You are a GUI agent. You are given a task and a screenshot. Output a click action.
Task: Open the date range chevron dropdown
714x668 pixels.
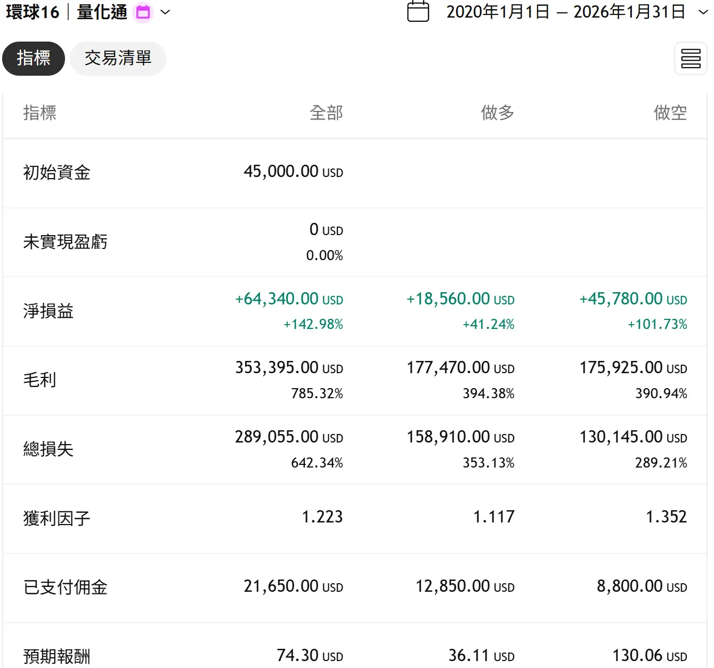point(703,12)
